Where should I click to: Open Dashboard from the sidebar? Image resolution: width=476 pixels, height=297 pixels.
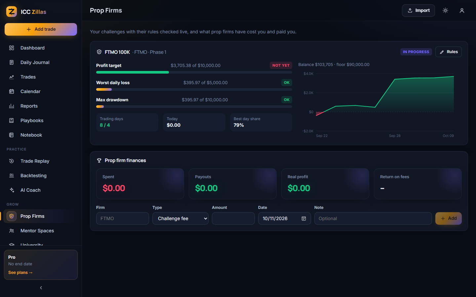(41, 48)
